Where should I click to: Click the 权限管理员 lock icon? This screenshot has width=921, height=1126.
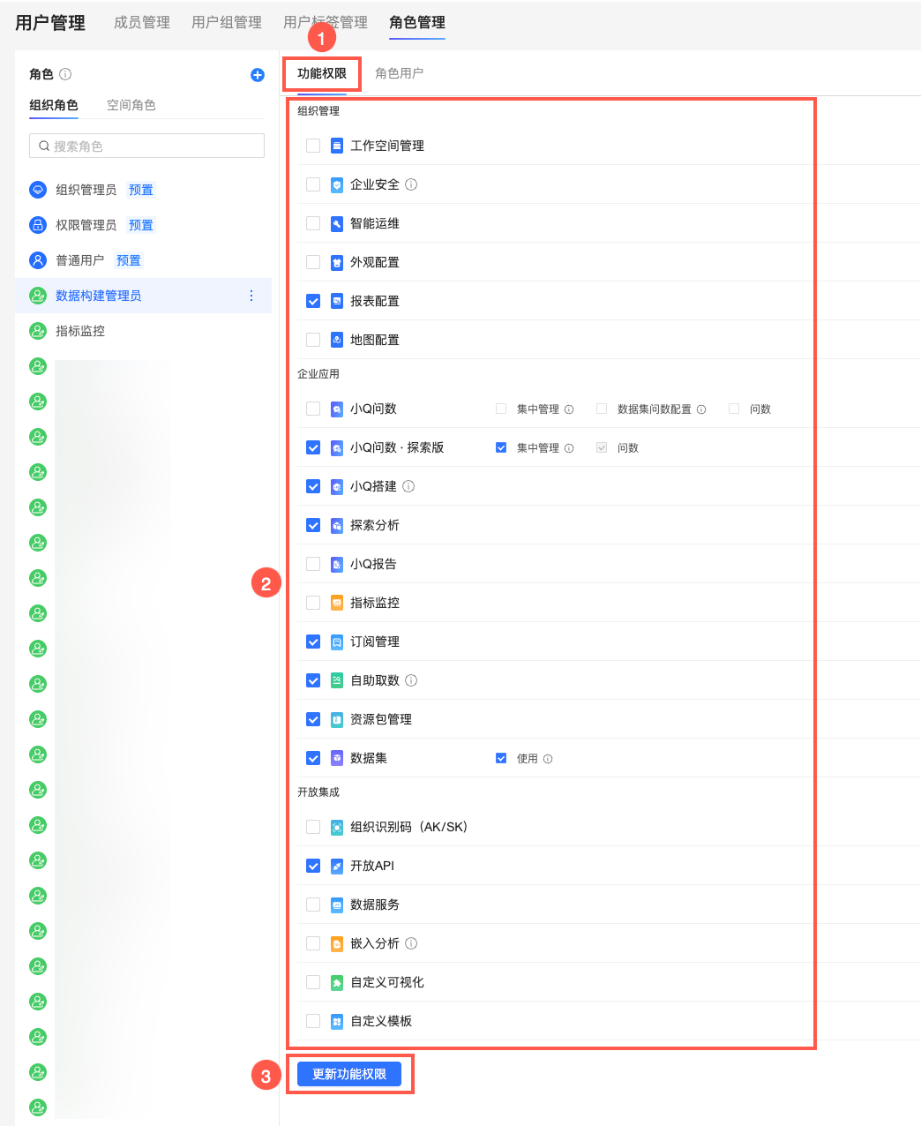38,225
